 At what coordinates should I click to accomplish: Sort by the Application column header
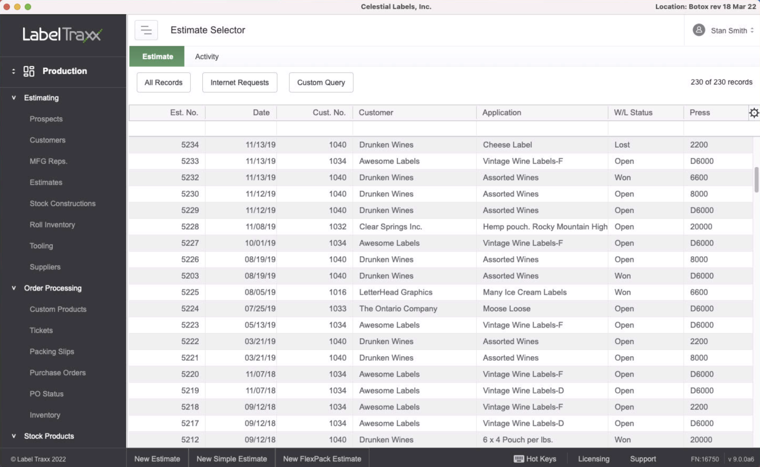tap(542, 113)
